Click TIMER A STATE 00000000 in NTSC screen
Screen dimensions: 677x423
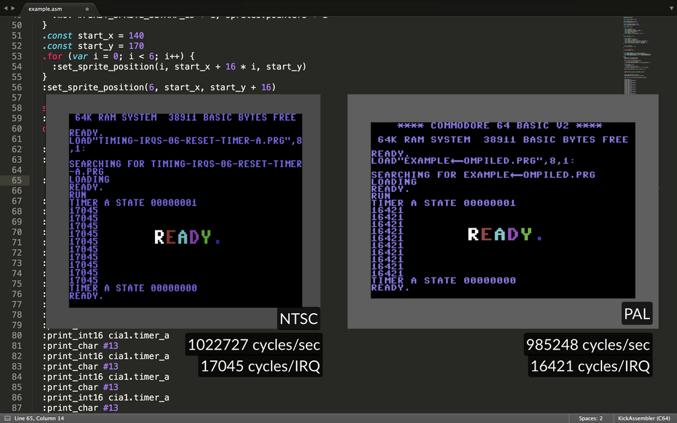133,288
